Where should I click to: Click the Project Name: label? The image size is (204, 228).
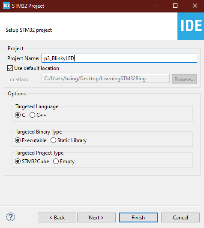(x=24, y=58)
